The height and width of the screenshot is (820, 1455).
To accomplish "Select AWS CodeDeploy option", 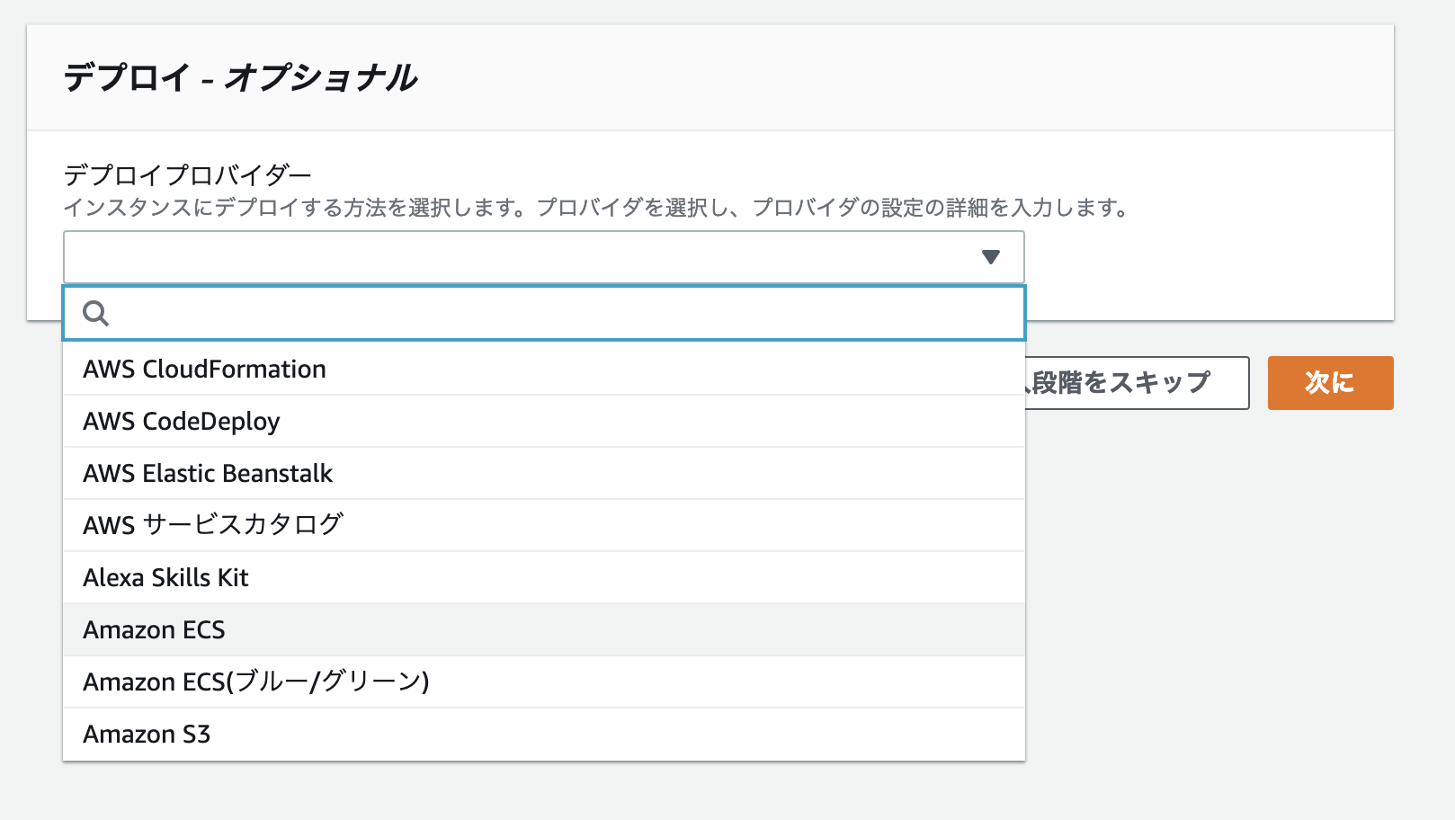I will pyautogui.click(x=544, y=421).
